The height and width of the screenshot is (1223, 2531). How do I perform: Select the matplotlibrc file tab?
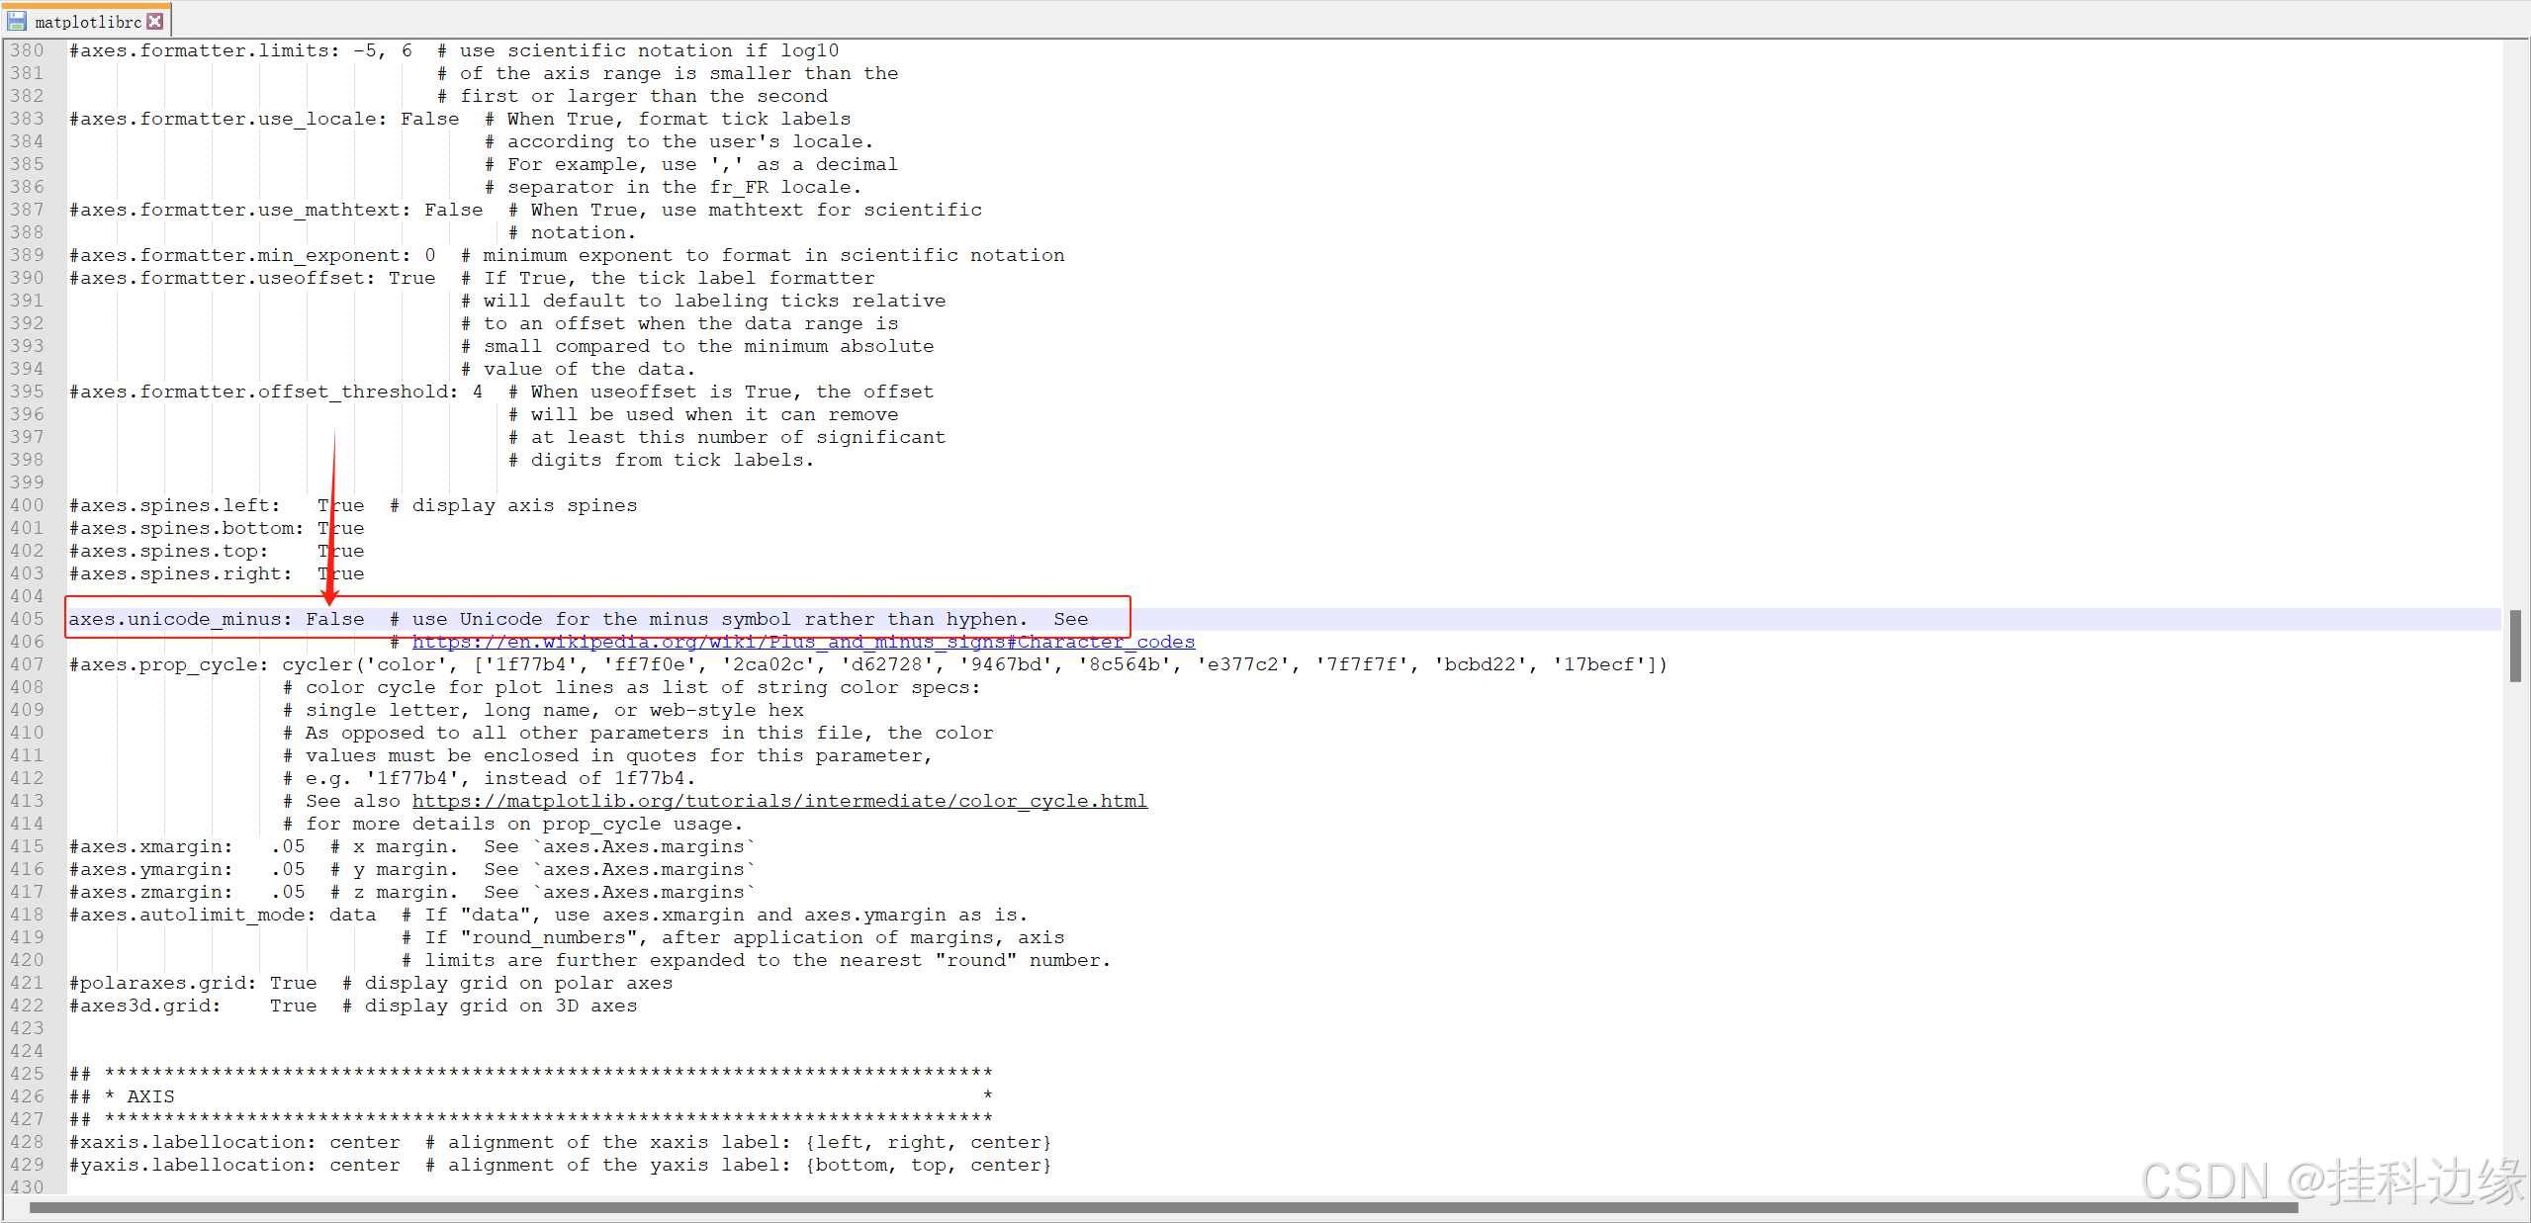pyautogui.click(x=88, y=22)
